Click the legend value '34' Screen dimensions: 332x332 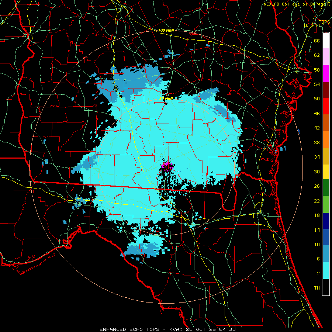pyautogui.click(x=317, y=157)
